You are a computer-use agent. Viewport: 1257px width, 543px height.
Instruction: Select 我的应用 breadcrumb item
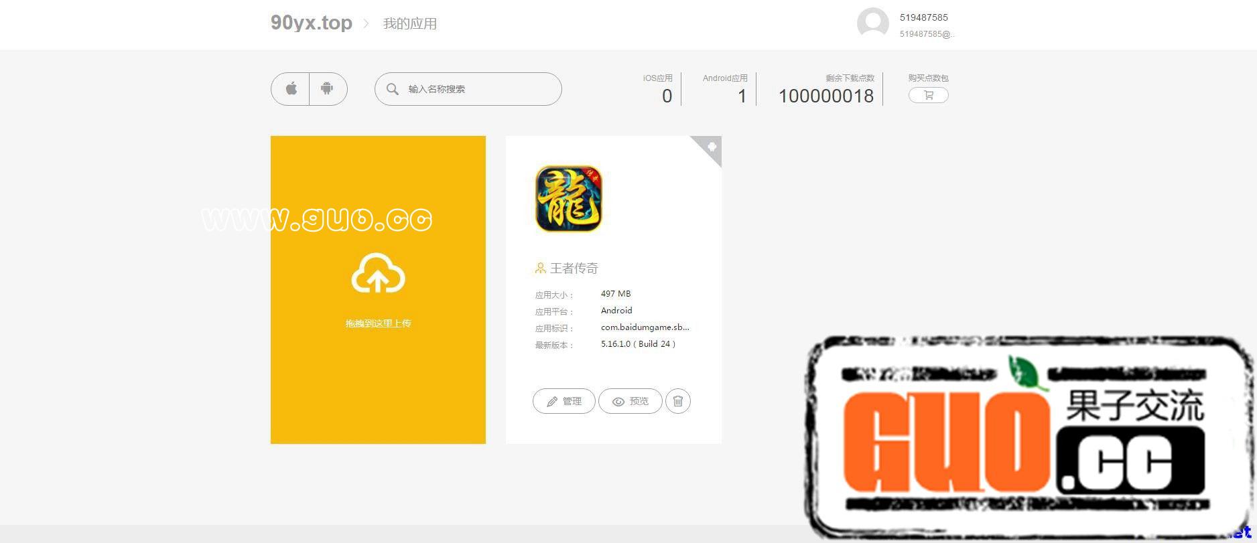tap(409, 24)
